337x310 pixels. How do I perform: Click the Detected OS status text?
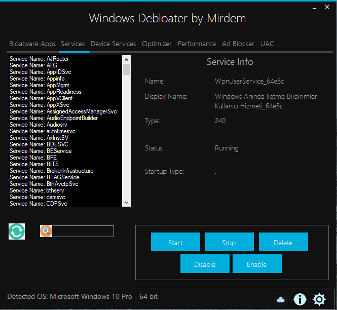82,296
